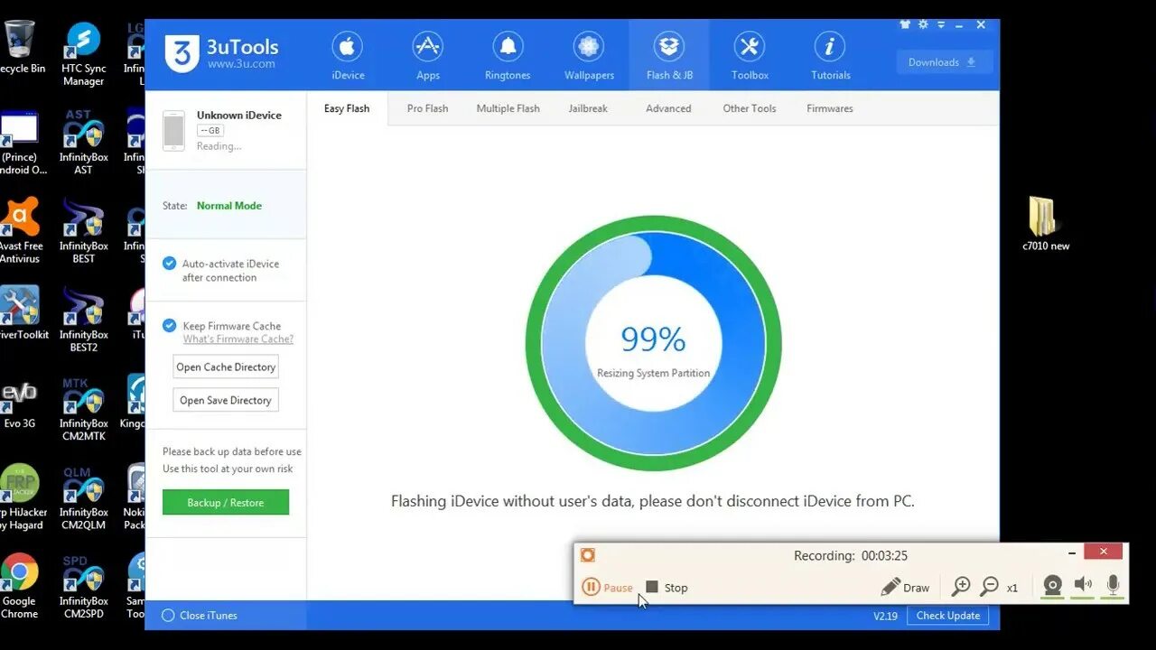Open Avast Free Antivirus desktop shortcut
Viewport: 1156px width, 650px height.
[19, 231]
